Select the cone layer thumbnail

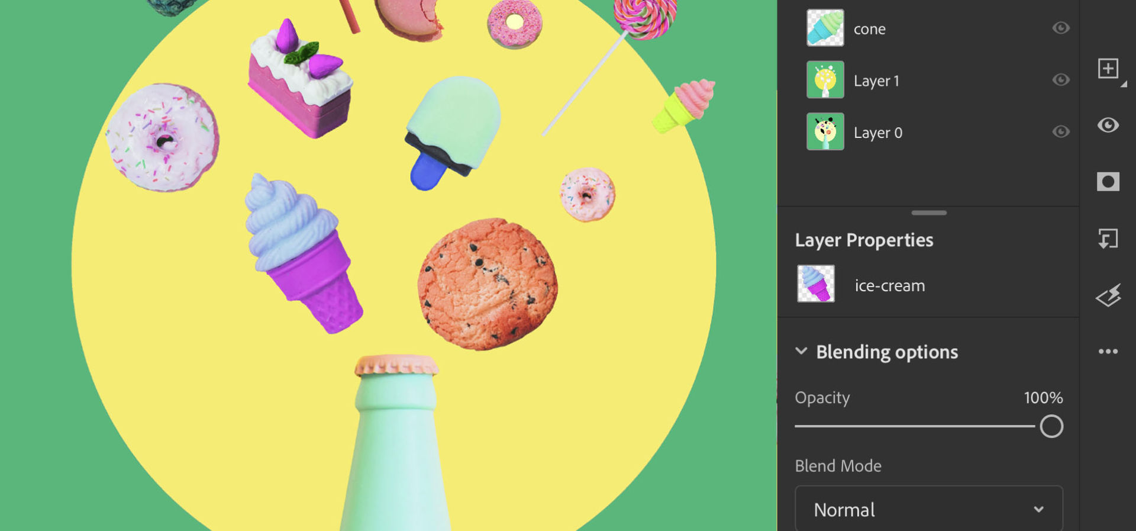point(825,28)
